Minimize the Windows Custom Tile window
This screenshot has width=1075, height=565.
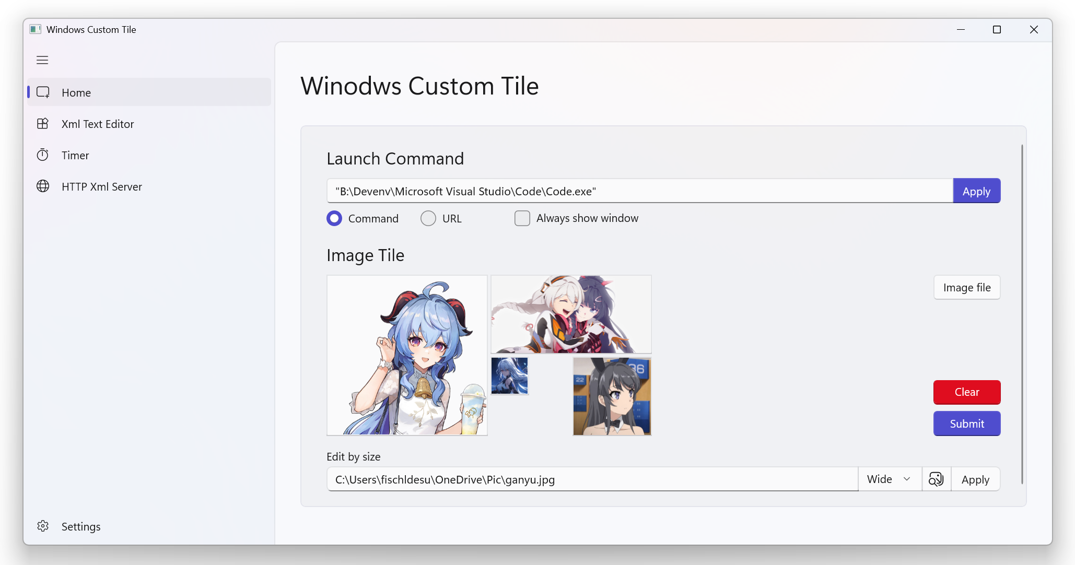960,30
